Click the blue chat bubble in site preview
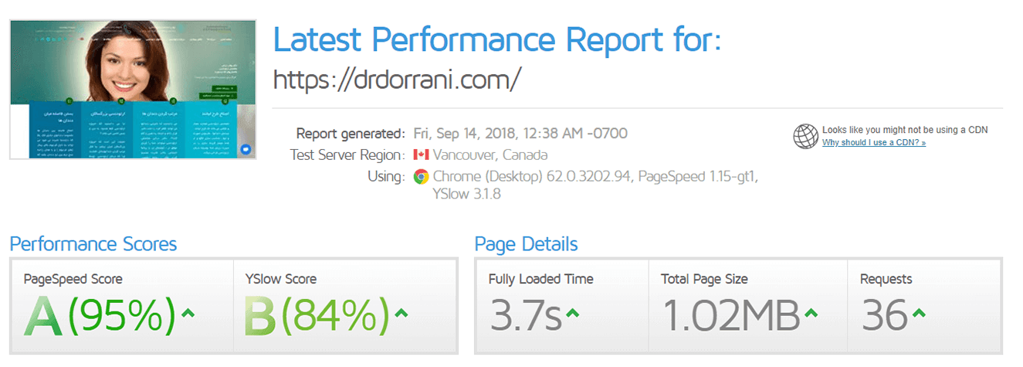The image size is (1023, 367). (x=246, y=148)
